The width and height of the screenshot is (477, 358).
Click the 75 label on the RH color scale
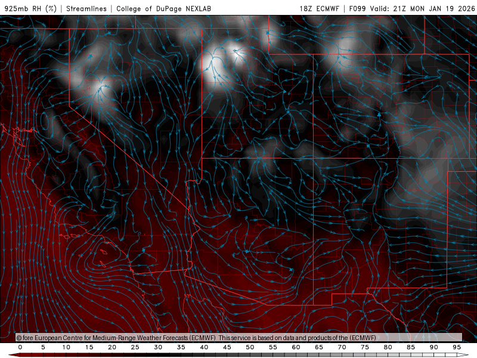click(x=364, y=347)
